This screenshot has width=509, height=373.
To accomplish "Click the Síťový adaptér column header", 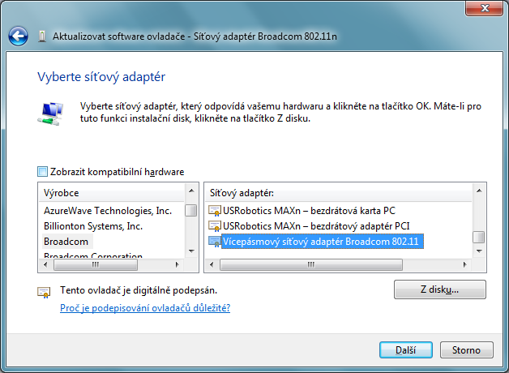I will click(338, 193).
